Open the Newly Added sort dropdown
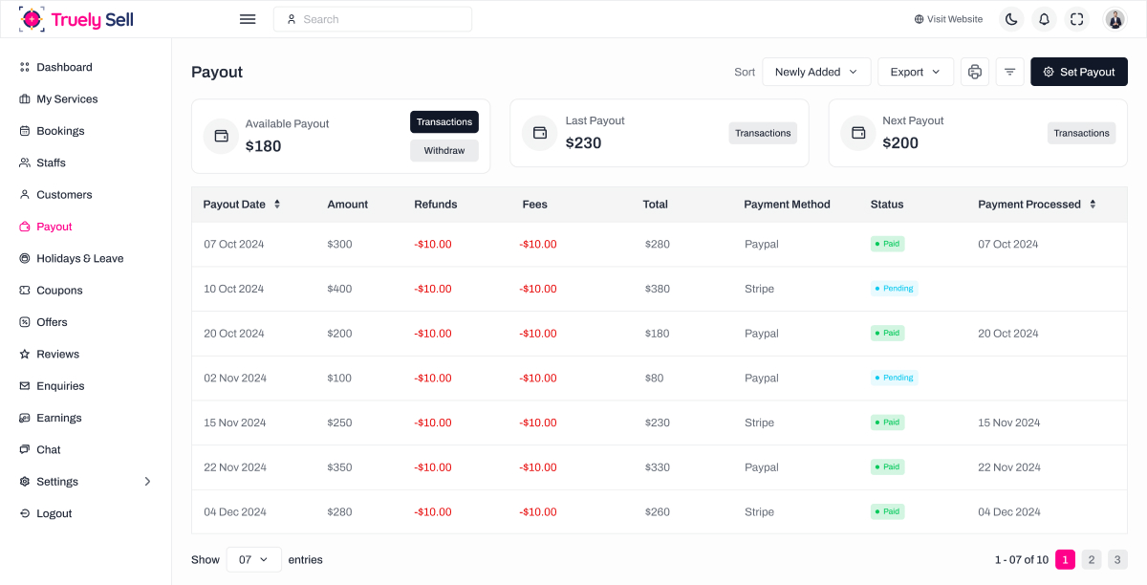Screen dimensions: 1147x585 (x=816, y=72)
